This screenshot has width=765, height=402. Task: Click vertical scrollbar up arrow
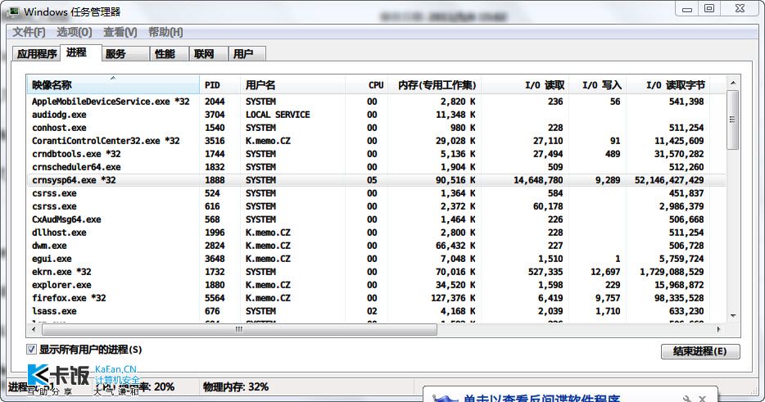point(733,83)
